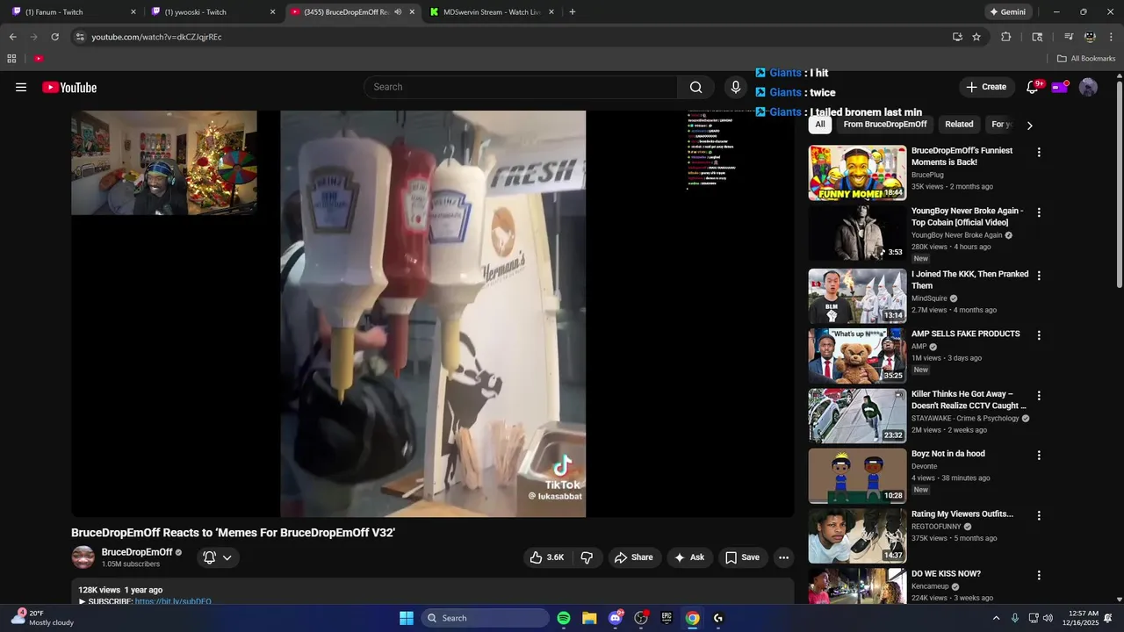Open the Chrome extensions puzzle icon
The image size is (1124, 632).
pos(1006,37)
